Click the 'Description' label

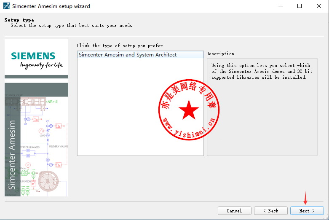(220, 54)
